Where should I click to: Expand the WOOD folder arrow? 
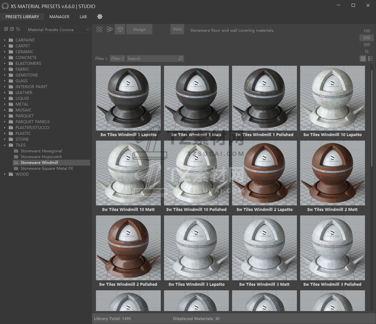(5, 174)
